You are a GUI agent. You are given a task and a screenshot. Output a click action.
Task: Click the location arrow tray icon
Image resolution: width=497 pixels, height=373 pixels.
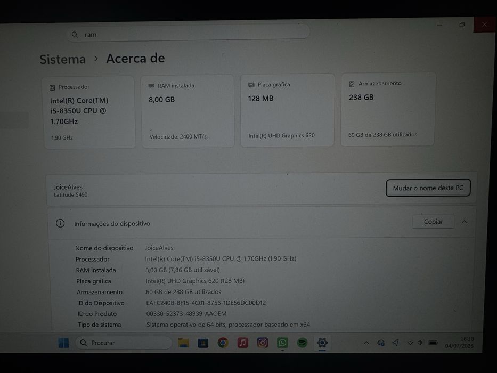pyautogui.click(x=395, y=343)
